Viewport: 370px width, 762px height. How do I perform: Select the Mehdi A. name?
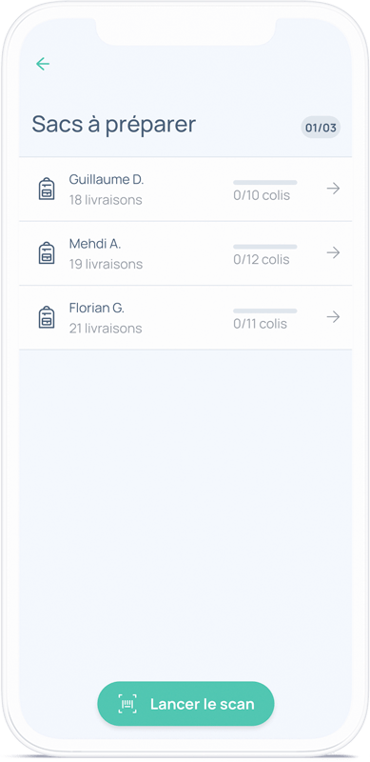(95, 244)
